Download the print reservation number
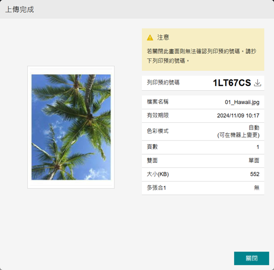 coord(258,83)
